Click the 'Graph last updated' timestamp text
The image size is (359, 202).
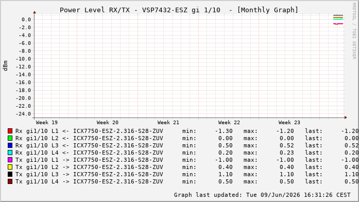coord(262,195)
